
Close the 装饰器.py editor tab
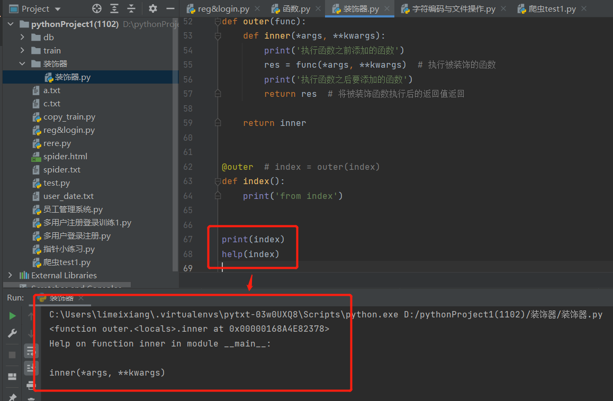[x=387, y=8]
